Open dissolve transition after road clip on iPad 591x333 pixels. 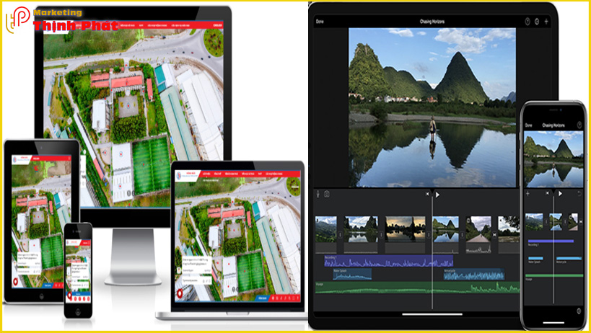point(494,235)
